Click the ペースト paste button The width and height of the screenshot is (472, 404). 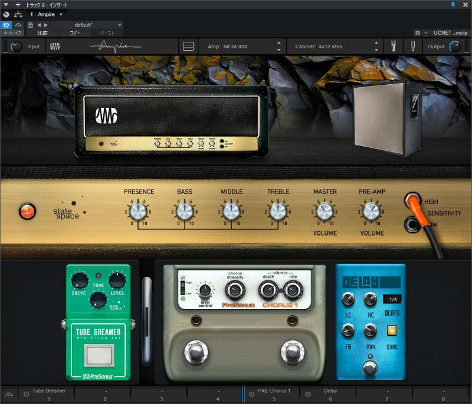[x=107, y=33]
